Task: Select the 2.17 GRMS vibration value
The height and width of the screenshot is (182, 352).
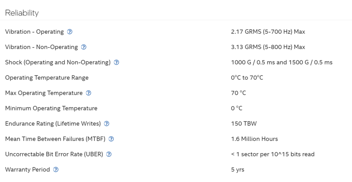Action: click(x=268, y=32)
